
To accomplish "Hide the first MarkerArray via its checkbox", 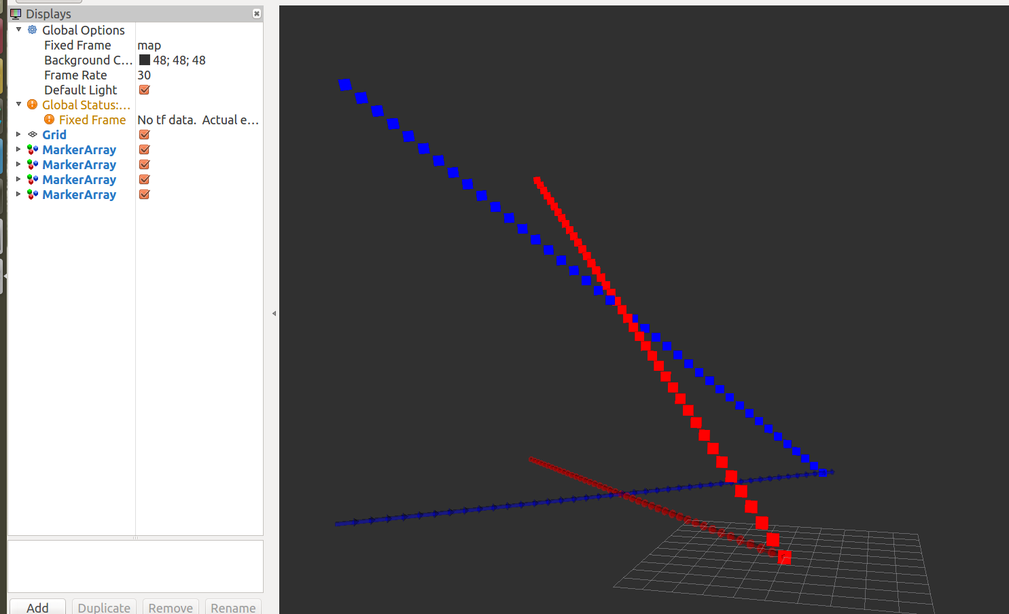I will pos(143,149).
